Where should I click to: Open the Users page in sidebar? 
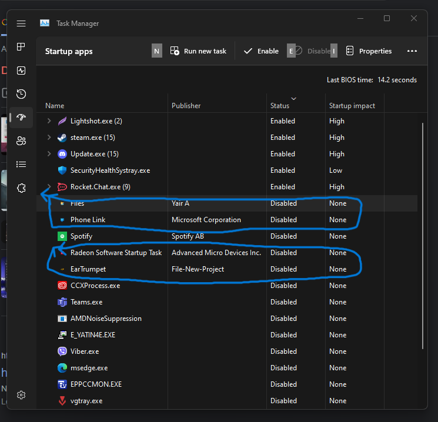[x=21, y=141]
